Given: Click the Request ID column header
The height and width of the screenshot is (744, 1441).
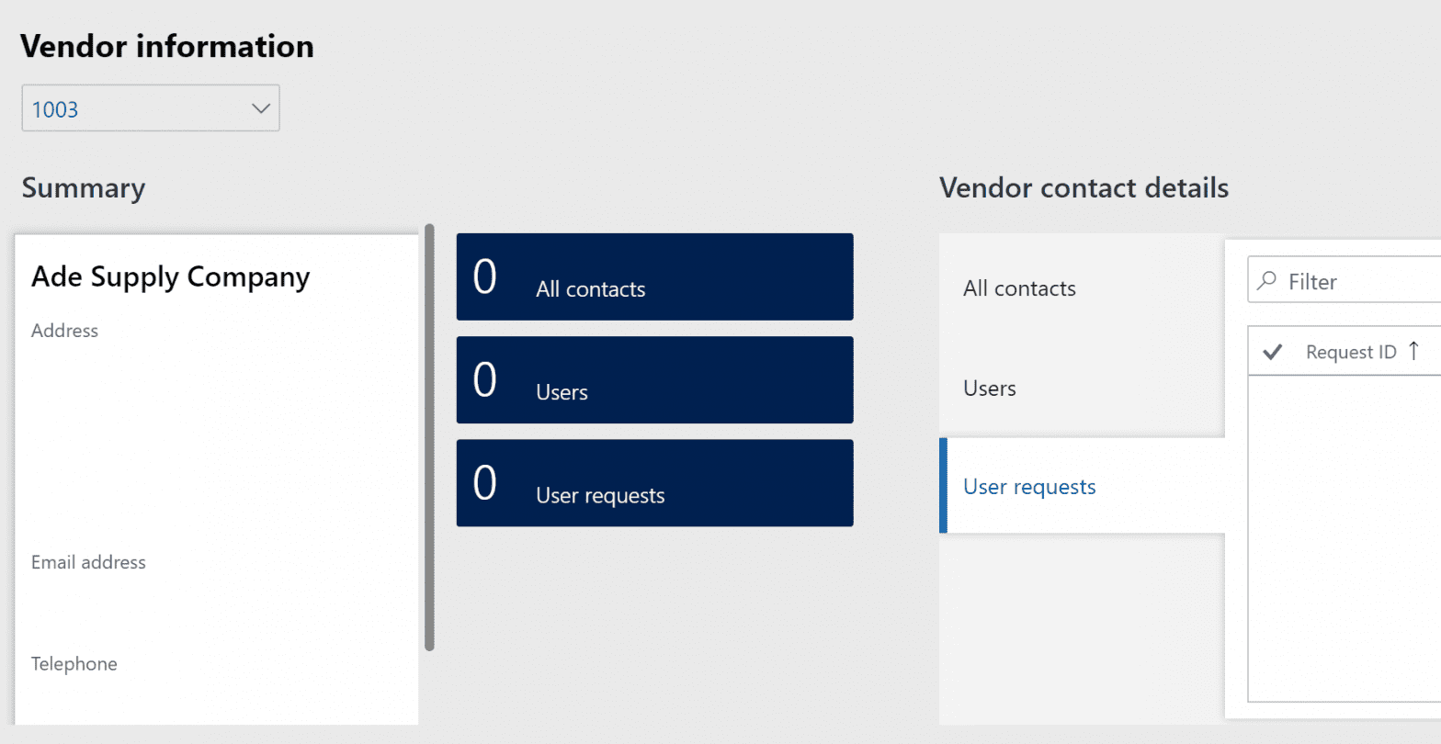Looking at the screenshot, I should (x=1350, y=352).
